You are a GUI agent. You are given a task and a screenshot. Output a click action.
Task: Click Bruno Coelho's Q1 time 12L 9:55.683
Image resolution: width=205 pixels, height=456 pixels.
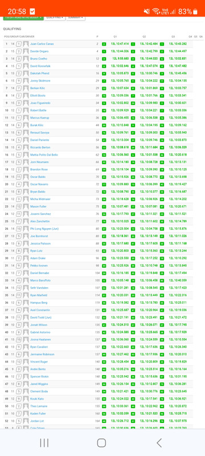click(x=121, y=59)
